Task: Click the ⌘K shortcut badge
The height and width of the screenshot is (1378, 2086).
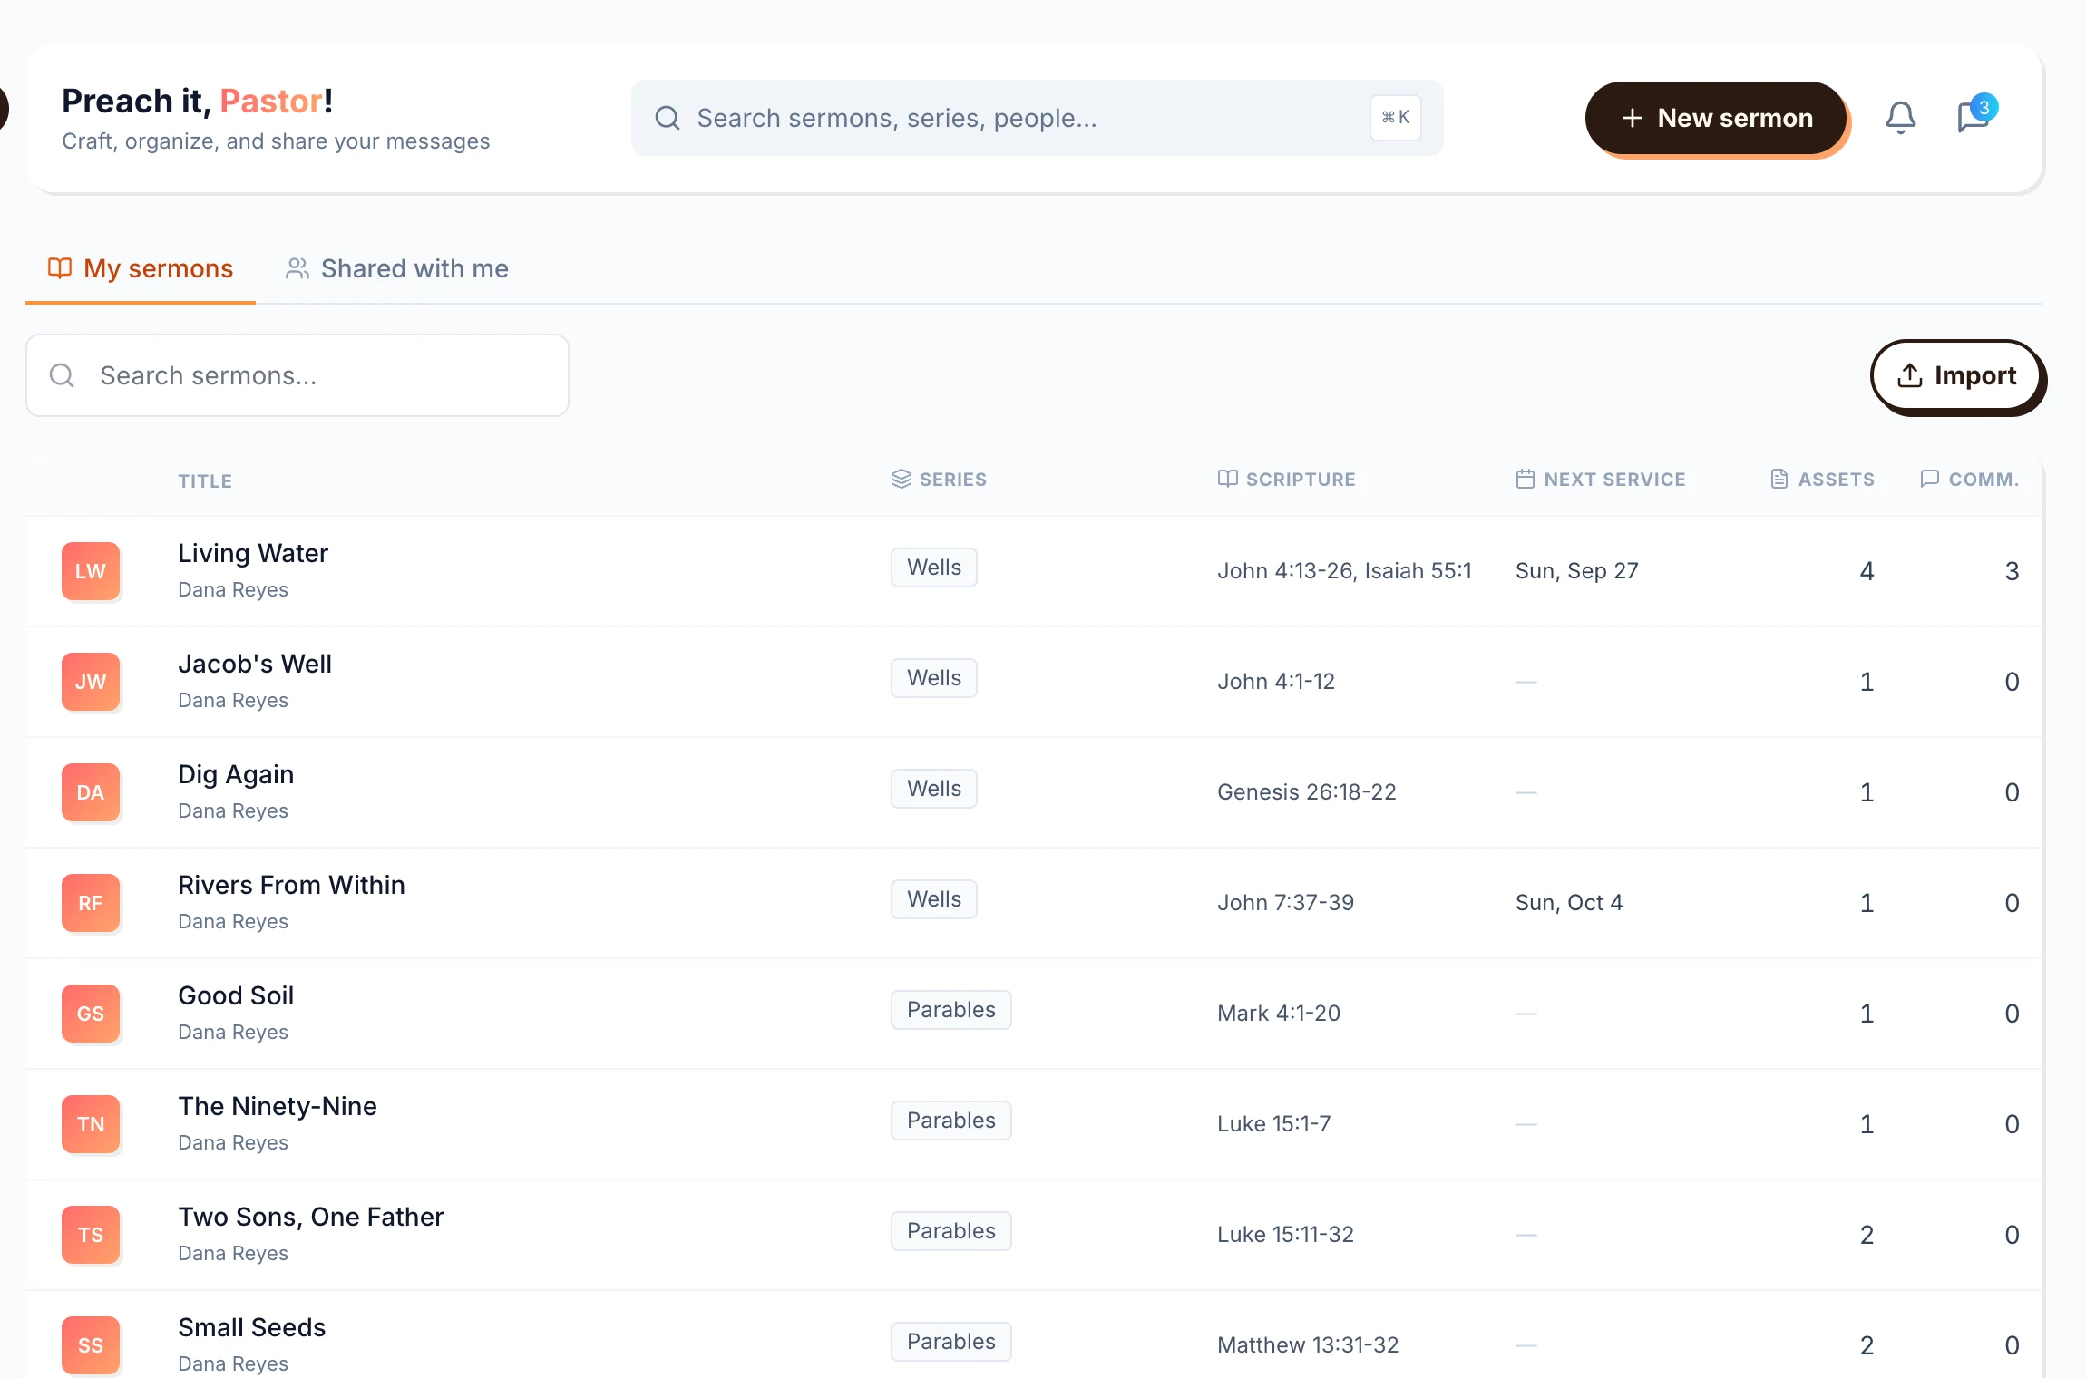Action: point(1395,118)
